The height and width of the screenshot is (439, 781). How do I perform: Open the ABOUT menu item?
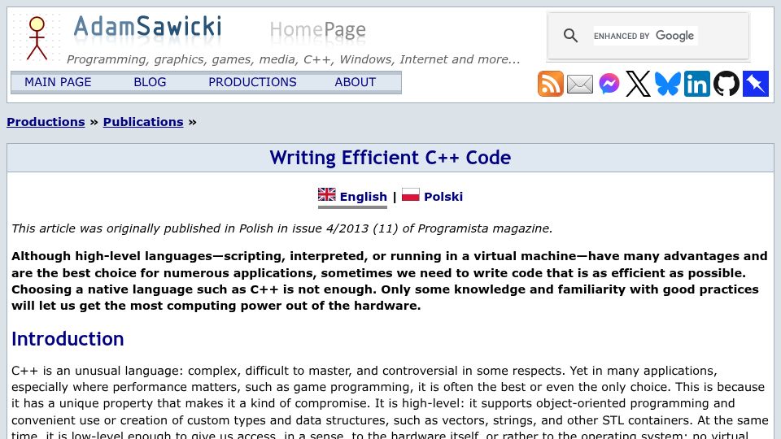pos(356,82)
